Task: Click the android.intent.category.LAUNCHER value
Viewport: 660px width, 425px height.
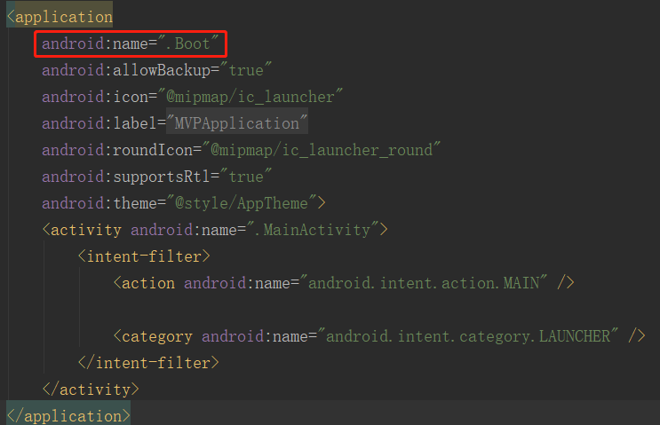Action: click(468, 336)
